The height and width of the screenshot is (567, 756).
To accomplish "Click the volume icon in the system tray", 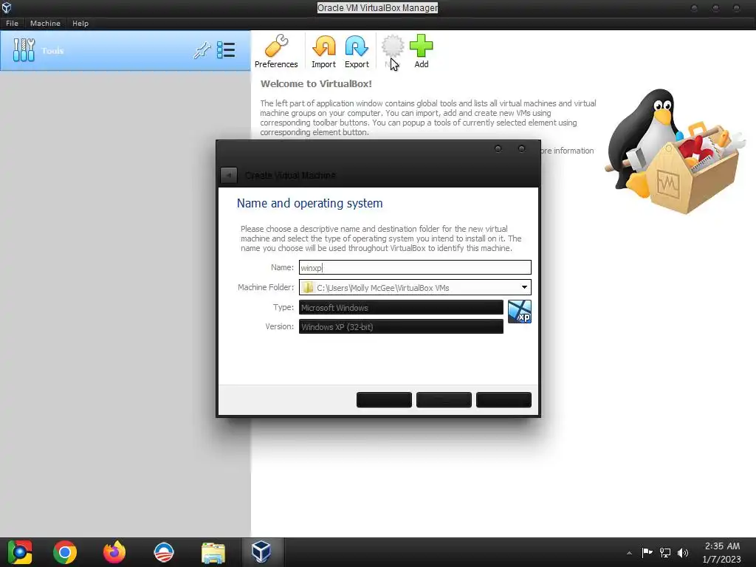I will pyautogui.click(x=683, y=552).
